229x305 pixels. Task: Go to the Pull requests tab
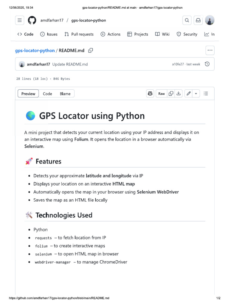click(x=79, y=34)
